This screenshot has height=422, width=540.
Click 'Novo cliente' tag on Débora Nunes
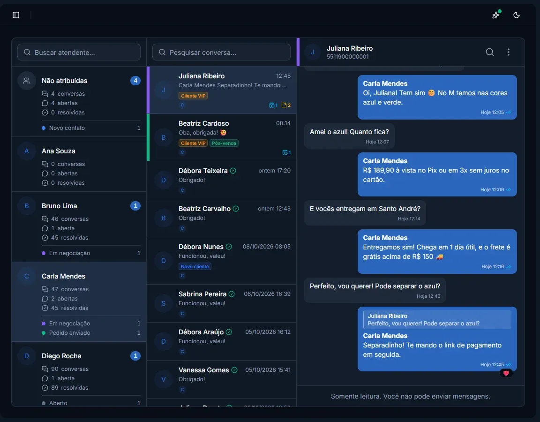(195, 266)
